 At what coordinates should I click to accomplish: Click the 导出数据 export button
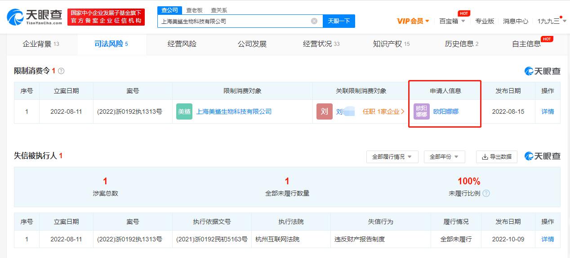(497, 157)
